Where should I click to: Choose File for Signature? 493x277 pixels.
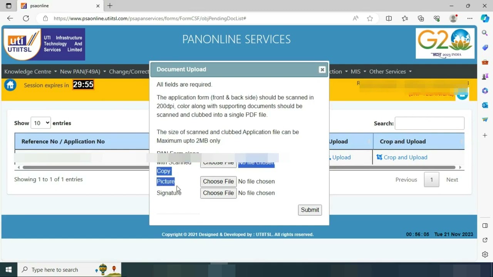pos(218,193)
